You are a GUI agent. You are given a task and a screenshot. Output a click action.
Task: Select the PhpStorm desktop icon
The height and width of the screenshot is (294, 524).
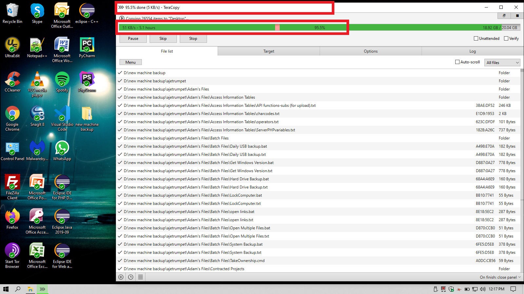[87, 82]
